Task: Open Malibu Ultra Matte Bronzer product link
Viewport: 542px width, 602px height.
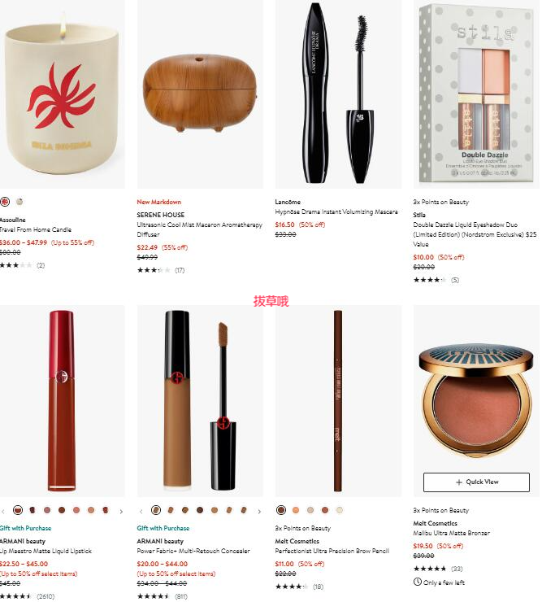Action: 451,533
